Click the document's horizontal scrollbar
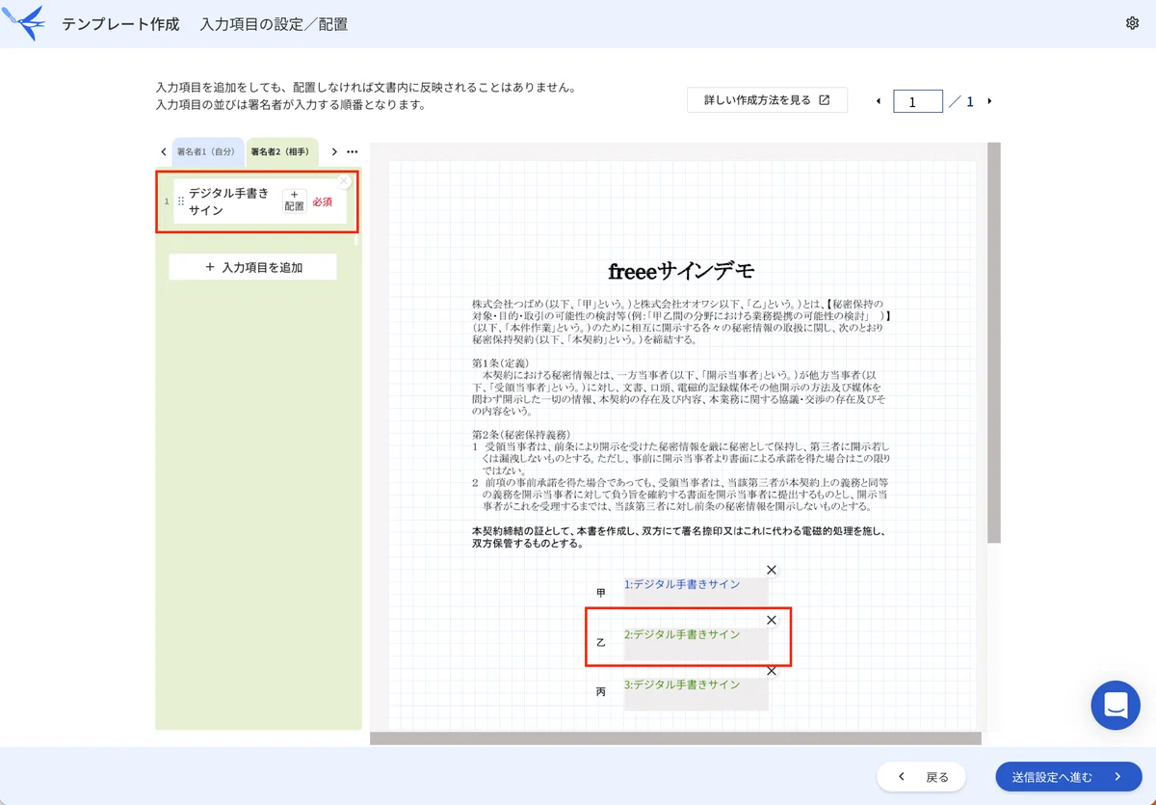This screenshot has width=1156, height=805. tap(675, 738)
